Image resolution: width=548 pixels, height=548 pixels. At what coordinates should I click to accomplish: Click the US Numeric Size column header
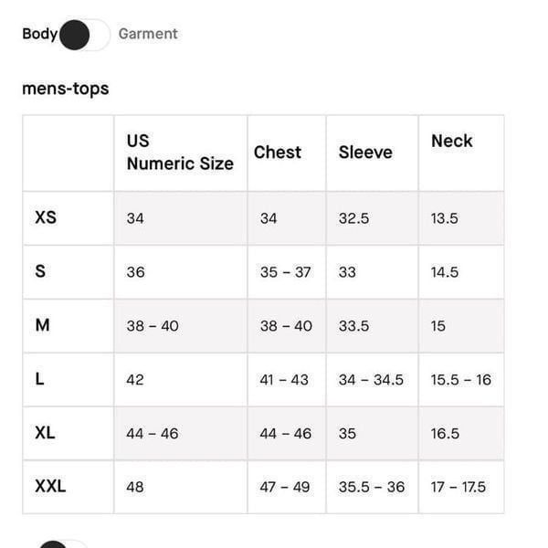tap(180, 153)
